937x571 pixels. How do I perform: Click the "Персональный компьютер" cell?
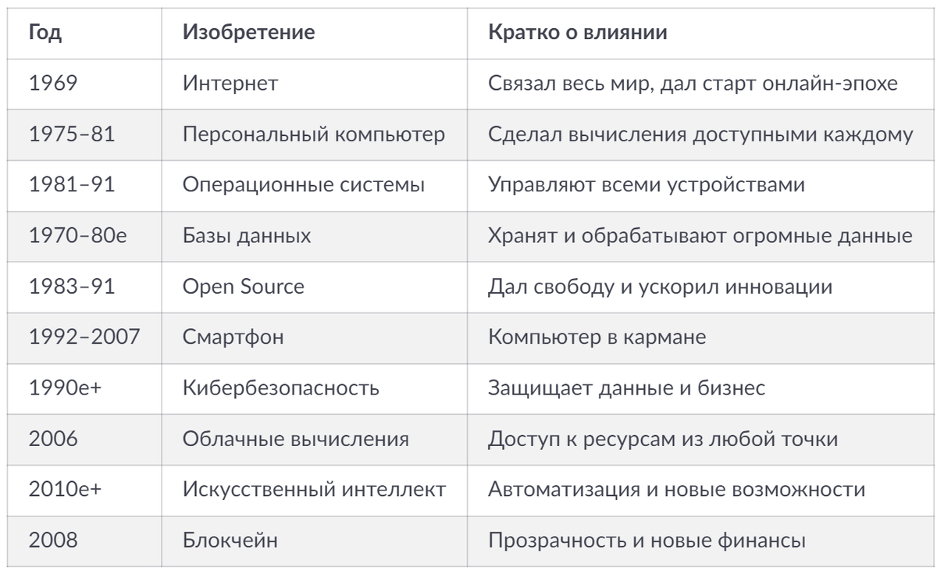(x=315, y=134)
